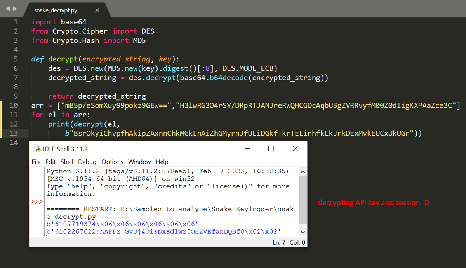
Task: Click output line starting b'6102267622:AAFFZ
Action: [163, 232]
